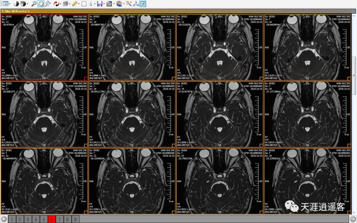
Task: Select MRI image Im: 13 thumbnail
Action: point(44,47)
